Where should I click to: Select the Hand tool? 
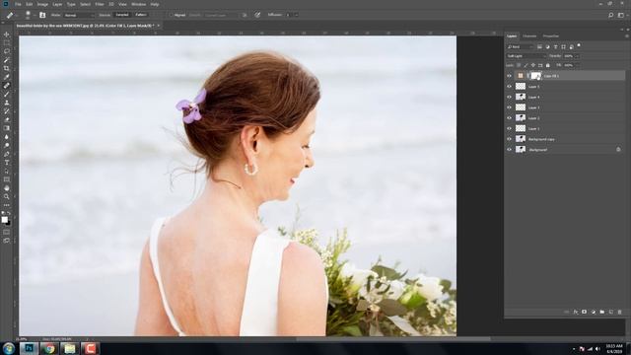[x=7, y=188]
